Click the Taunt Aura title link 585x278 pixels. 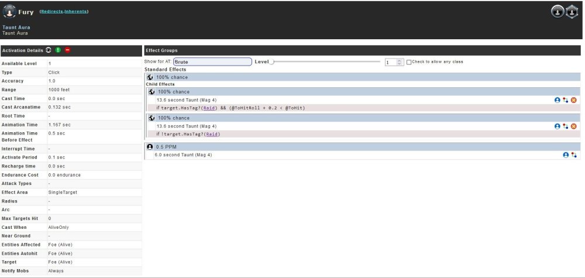tap(16, 27)
